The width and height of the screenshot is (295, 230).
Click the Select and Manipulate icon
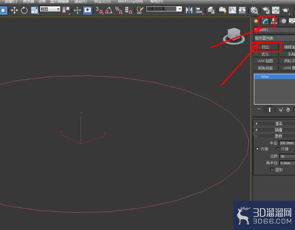[77, 10]
